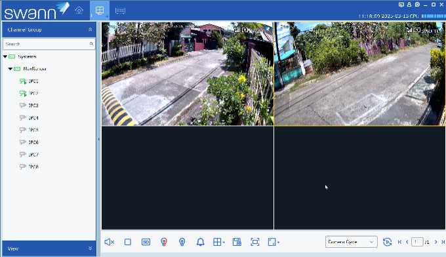Open the alarm bell notifications icon
This screenshot has height=257, width=446.
coord(201,242)
